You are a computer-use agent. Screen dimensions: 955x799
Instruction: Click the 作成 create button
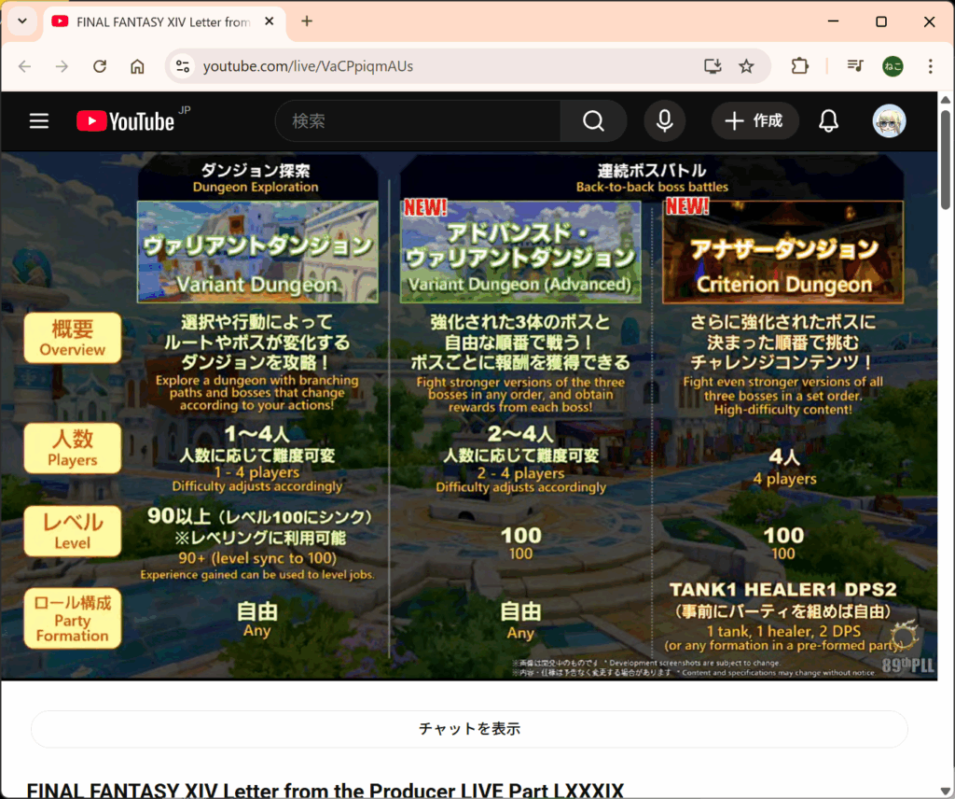pyautogui.click(x=754, y=121)
